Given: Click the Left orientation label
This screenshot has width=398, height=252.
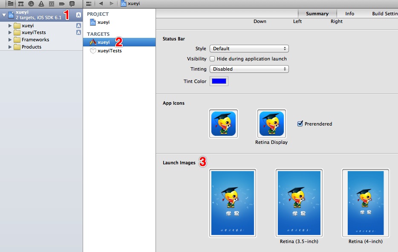Looking at the screenshot, I should [x=297, y=22].
